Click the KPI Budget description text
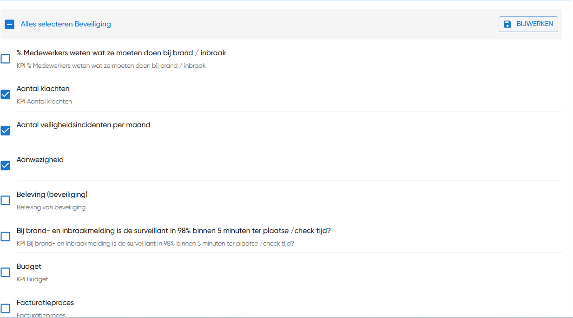Screen dimensions: 573x318 (x=33, y=279)
